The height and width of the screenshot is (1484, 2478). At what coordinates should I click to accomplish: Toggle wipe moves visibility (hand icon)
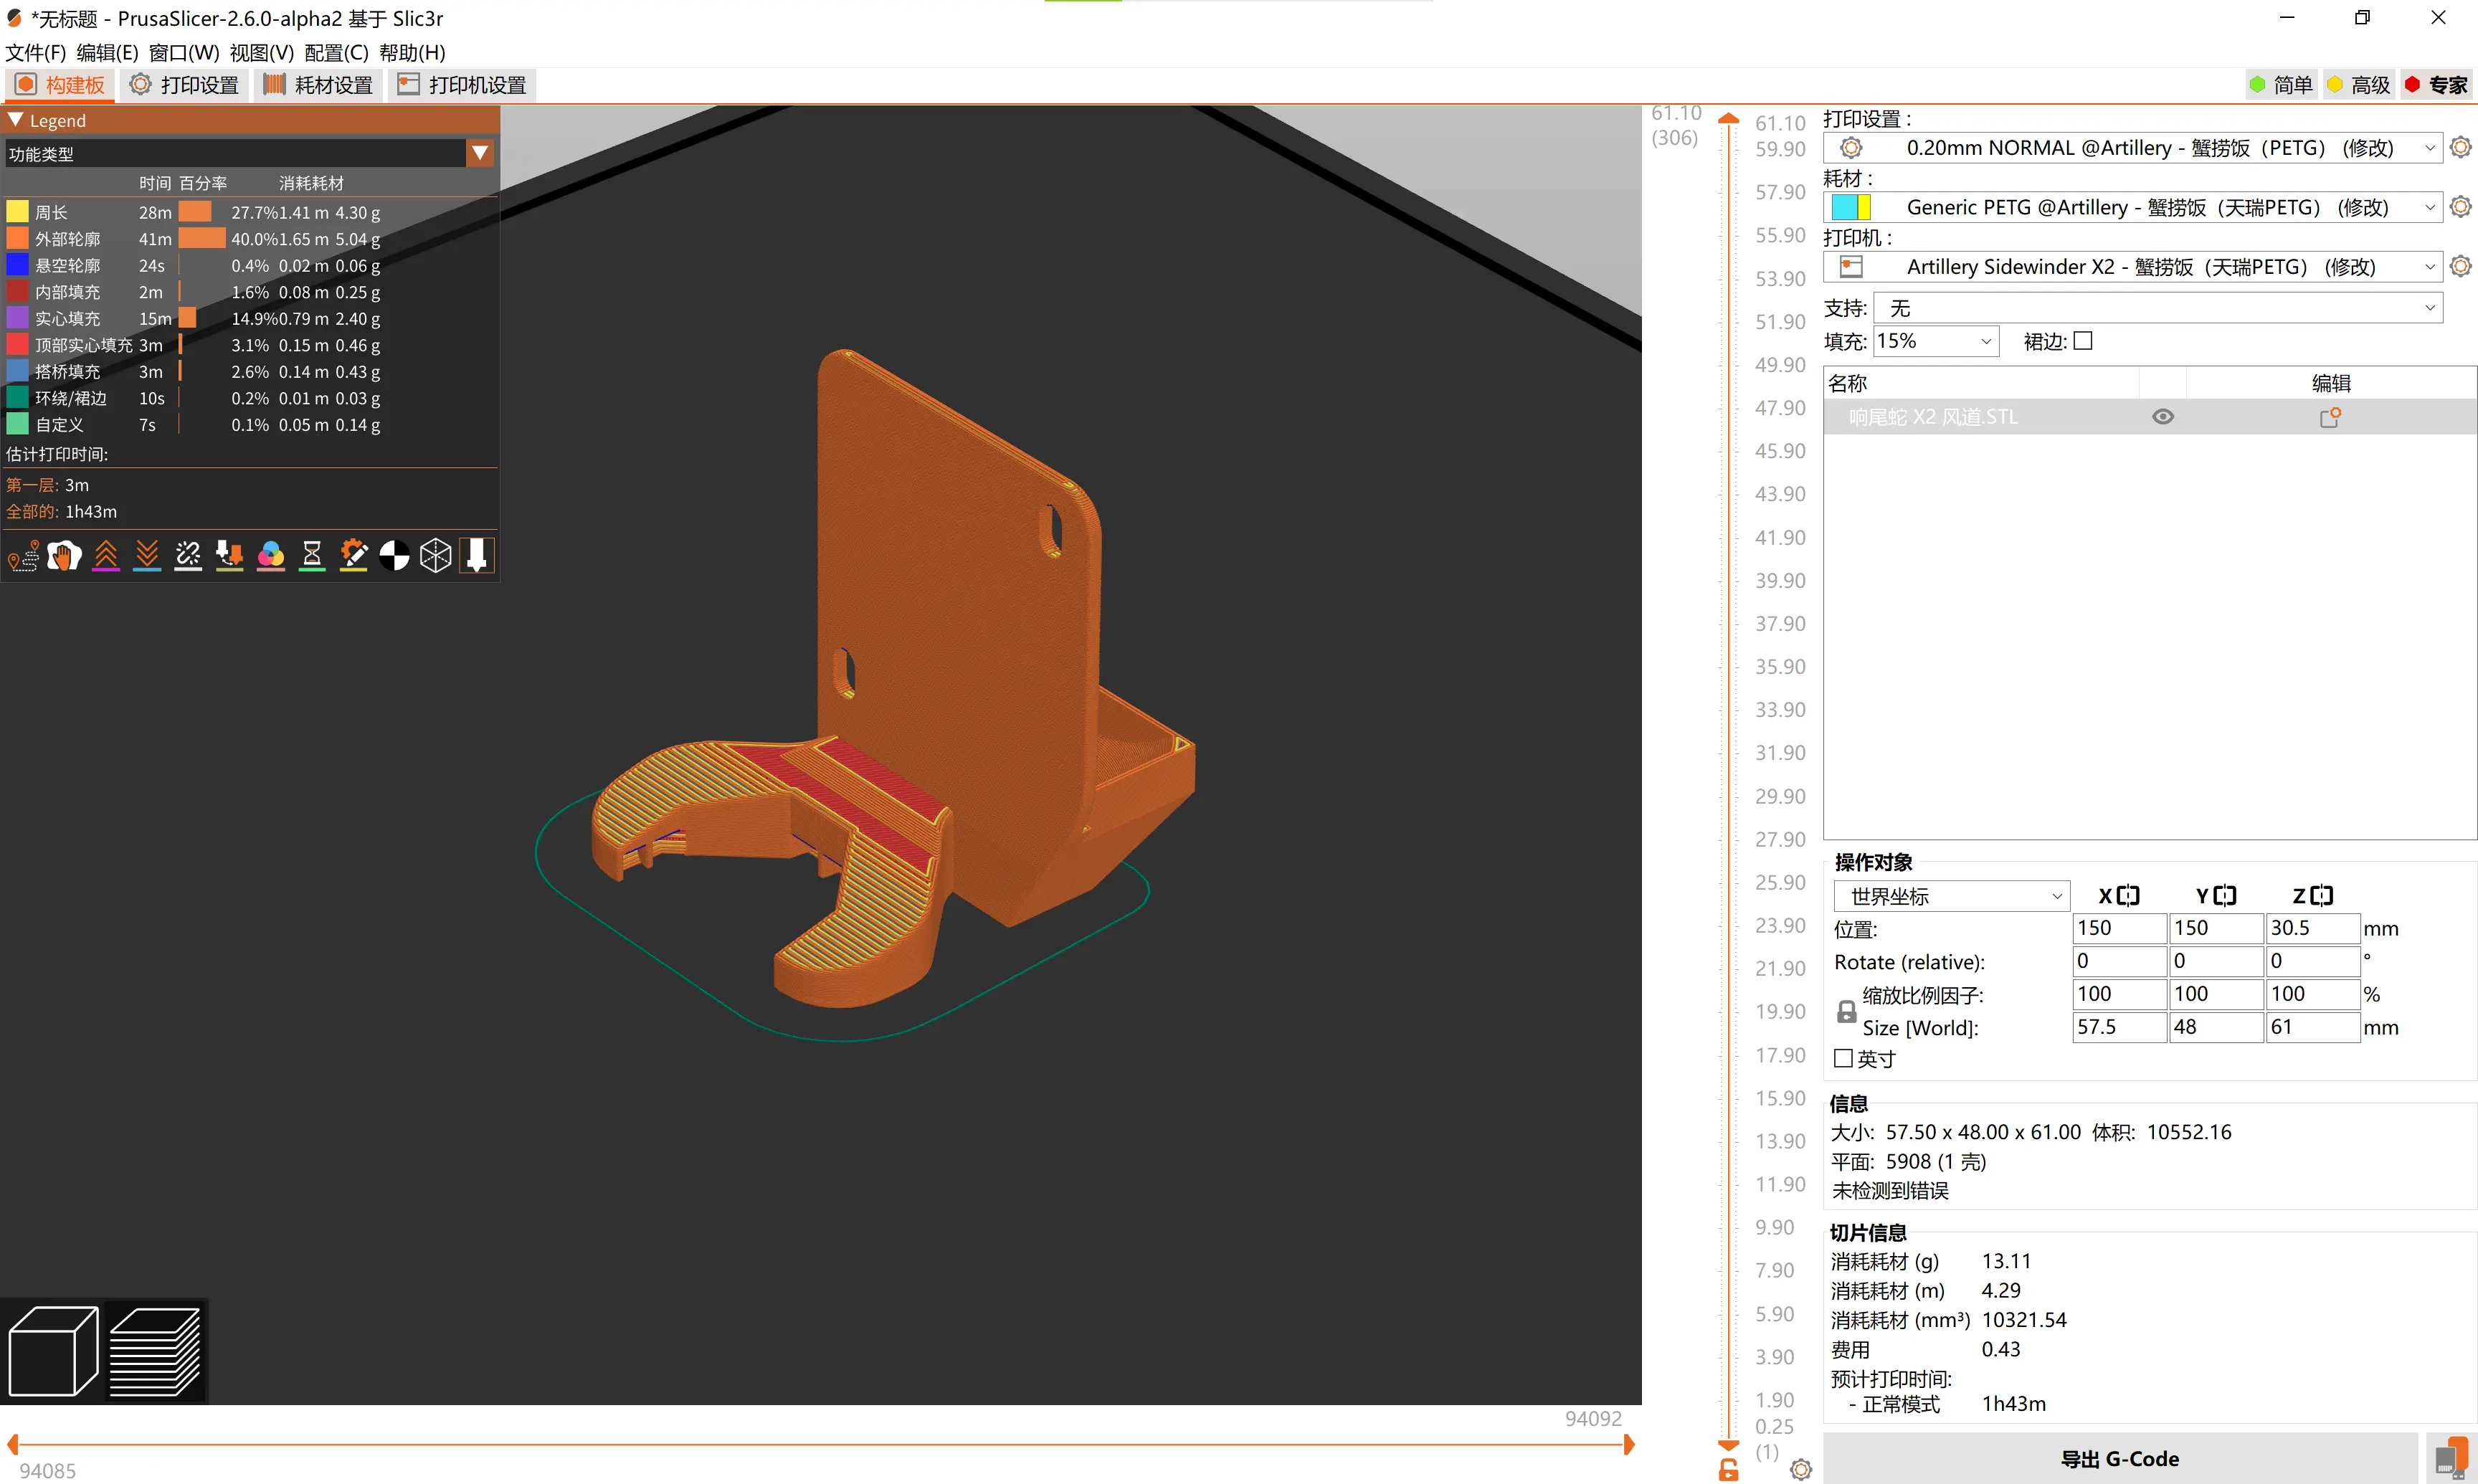[x=64, y=556]
